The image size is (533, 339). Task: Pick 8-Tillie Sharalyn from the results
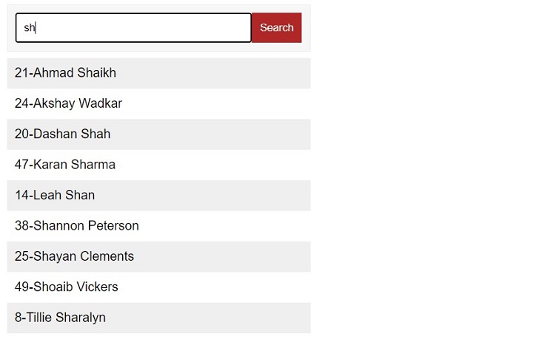coord(60,318)
